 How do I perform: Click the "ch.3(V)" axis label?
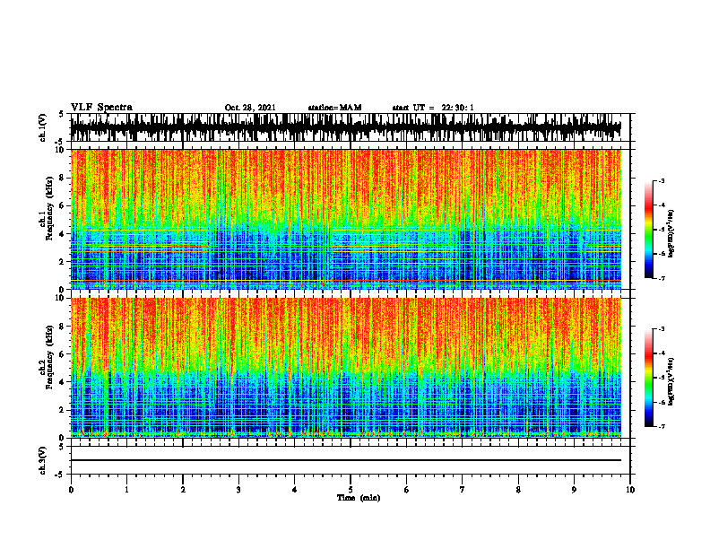(43, 460)
